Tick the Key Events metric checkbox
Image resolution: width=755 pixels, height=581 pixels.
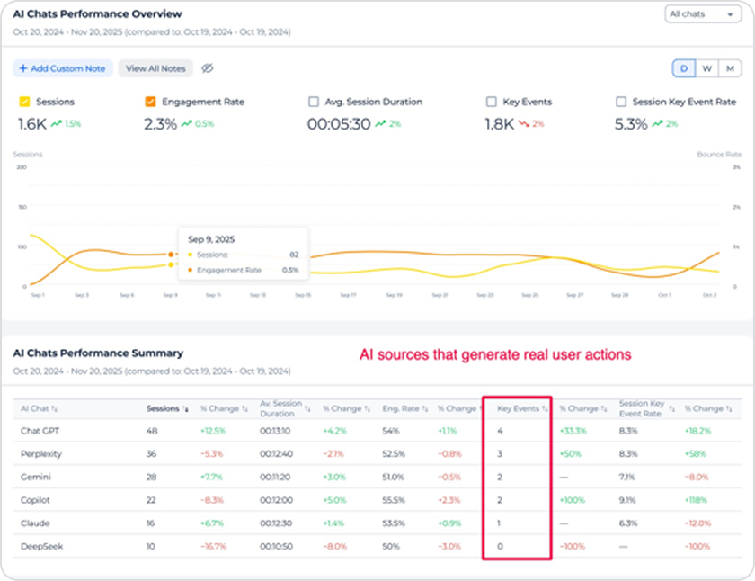491,102
